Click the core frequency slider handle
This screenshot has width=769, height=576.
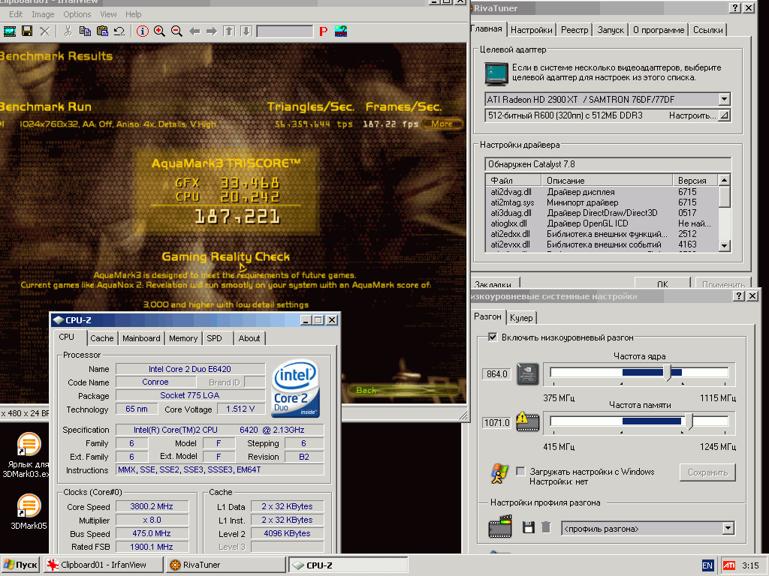[x=668, y=372]
